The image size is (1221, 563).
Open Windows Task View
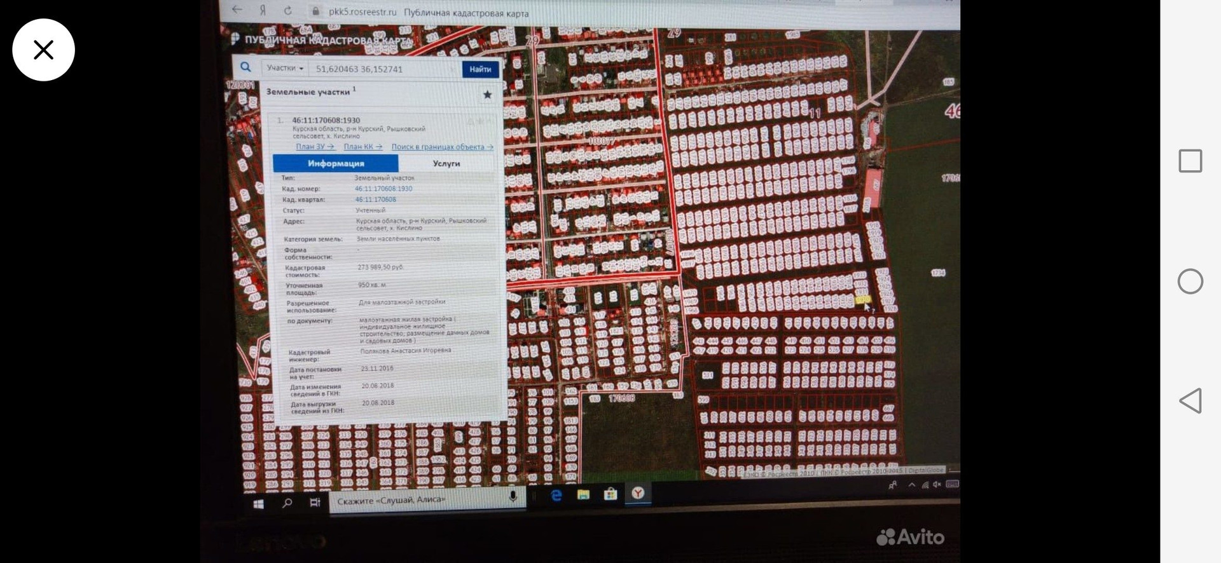pos(315,503)
